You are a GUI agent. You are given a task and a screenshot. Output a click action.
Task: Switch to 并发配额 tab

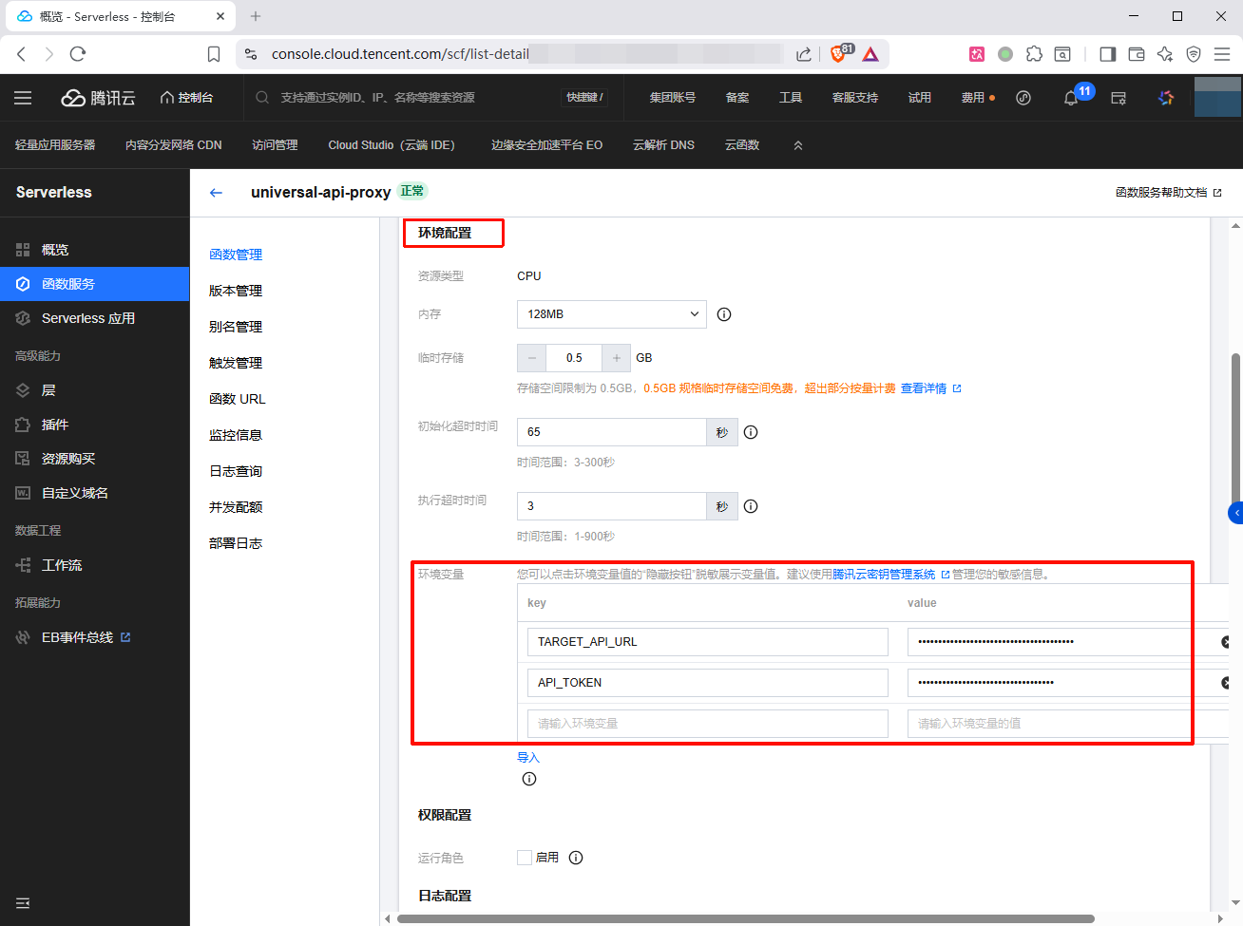click(x=236, y=507)
